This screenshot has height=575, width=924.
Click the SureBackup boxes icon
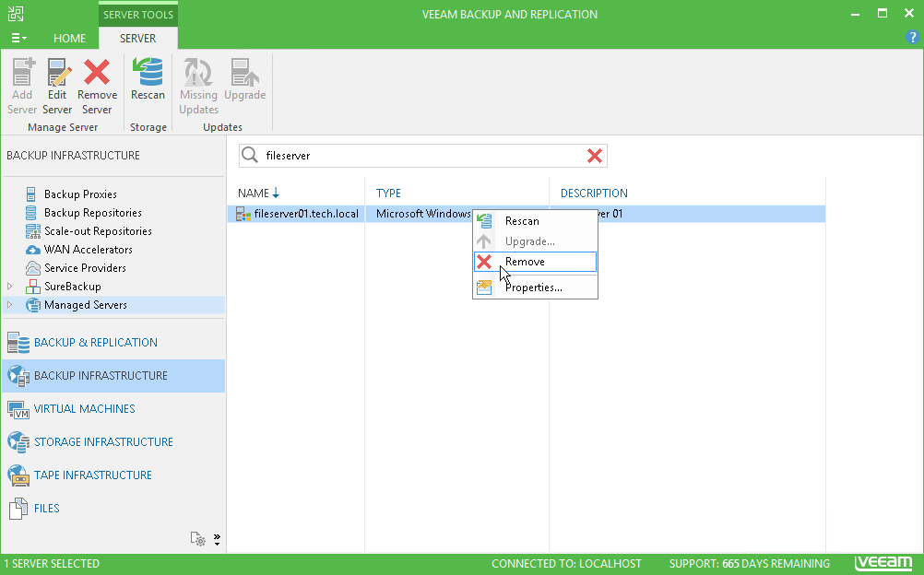pyautogui.click(x=33, y=287)
